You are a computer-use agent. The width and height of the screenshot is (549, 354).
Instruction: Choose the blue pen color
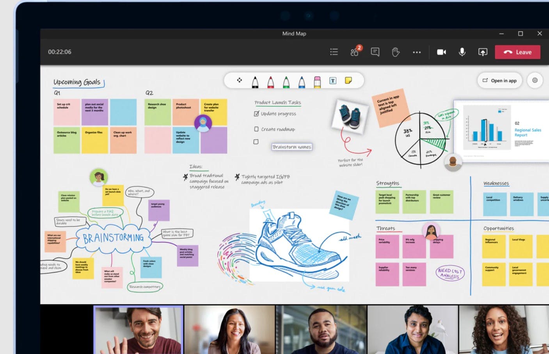tap(302, 80)
